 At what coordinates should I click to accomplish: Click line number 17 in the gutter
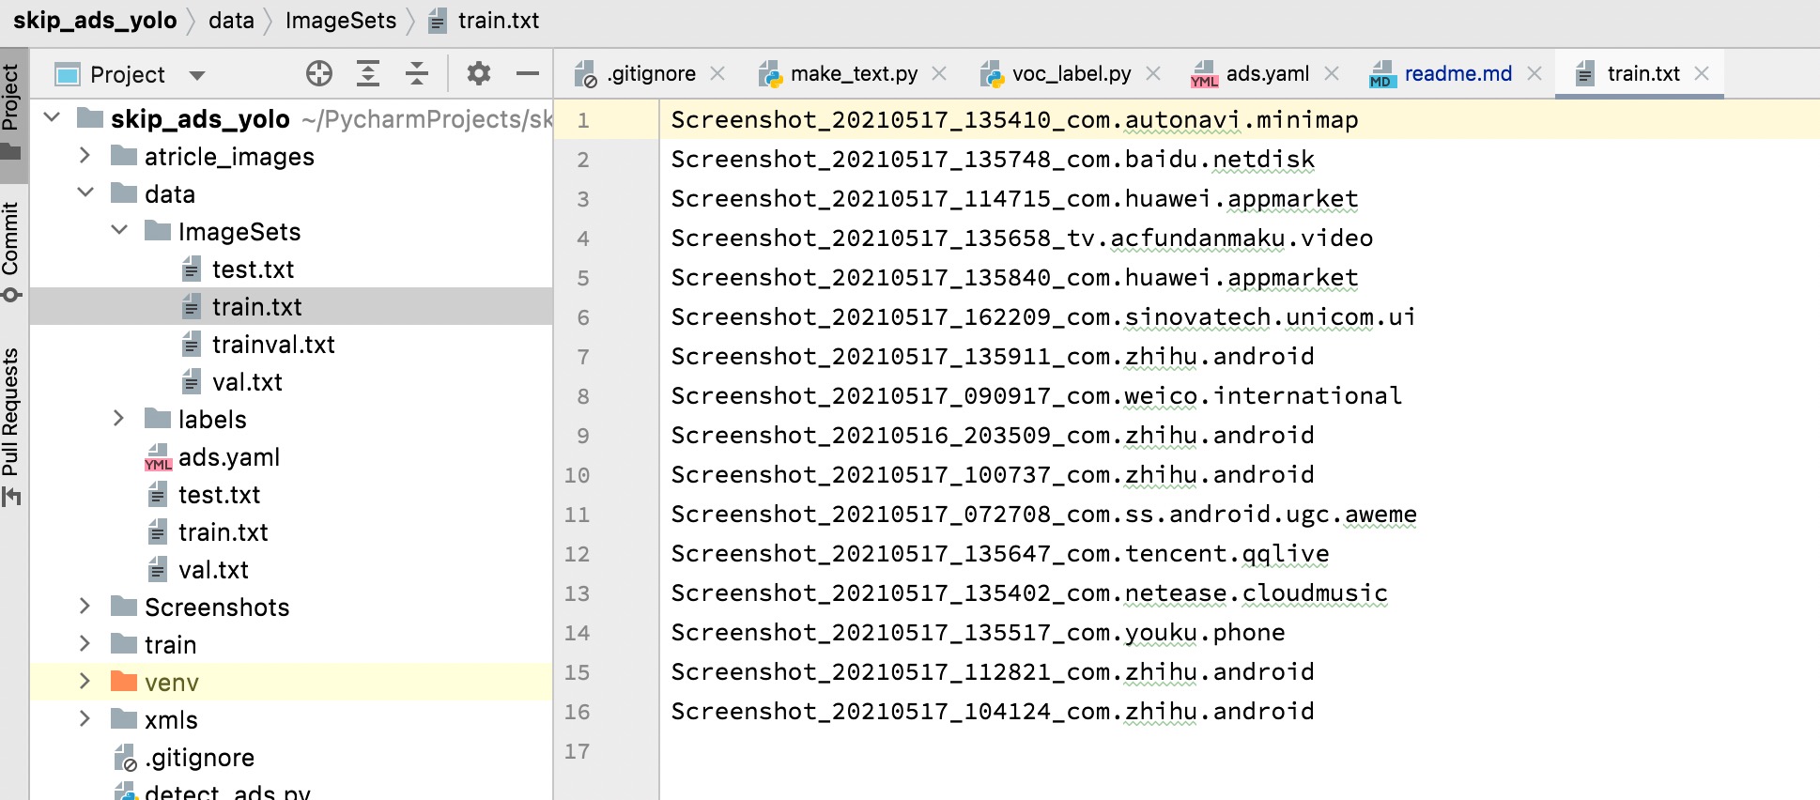coord(577,751)
